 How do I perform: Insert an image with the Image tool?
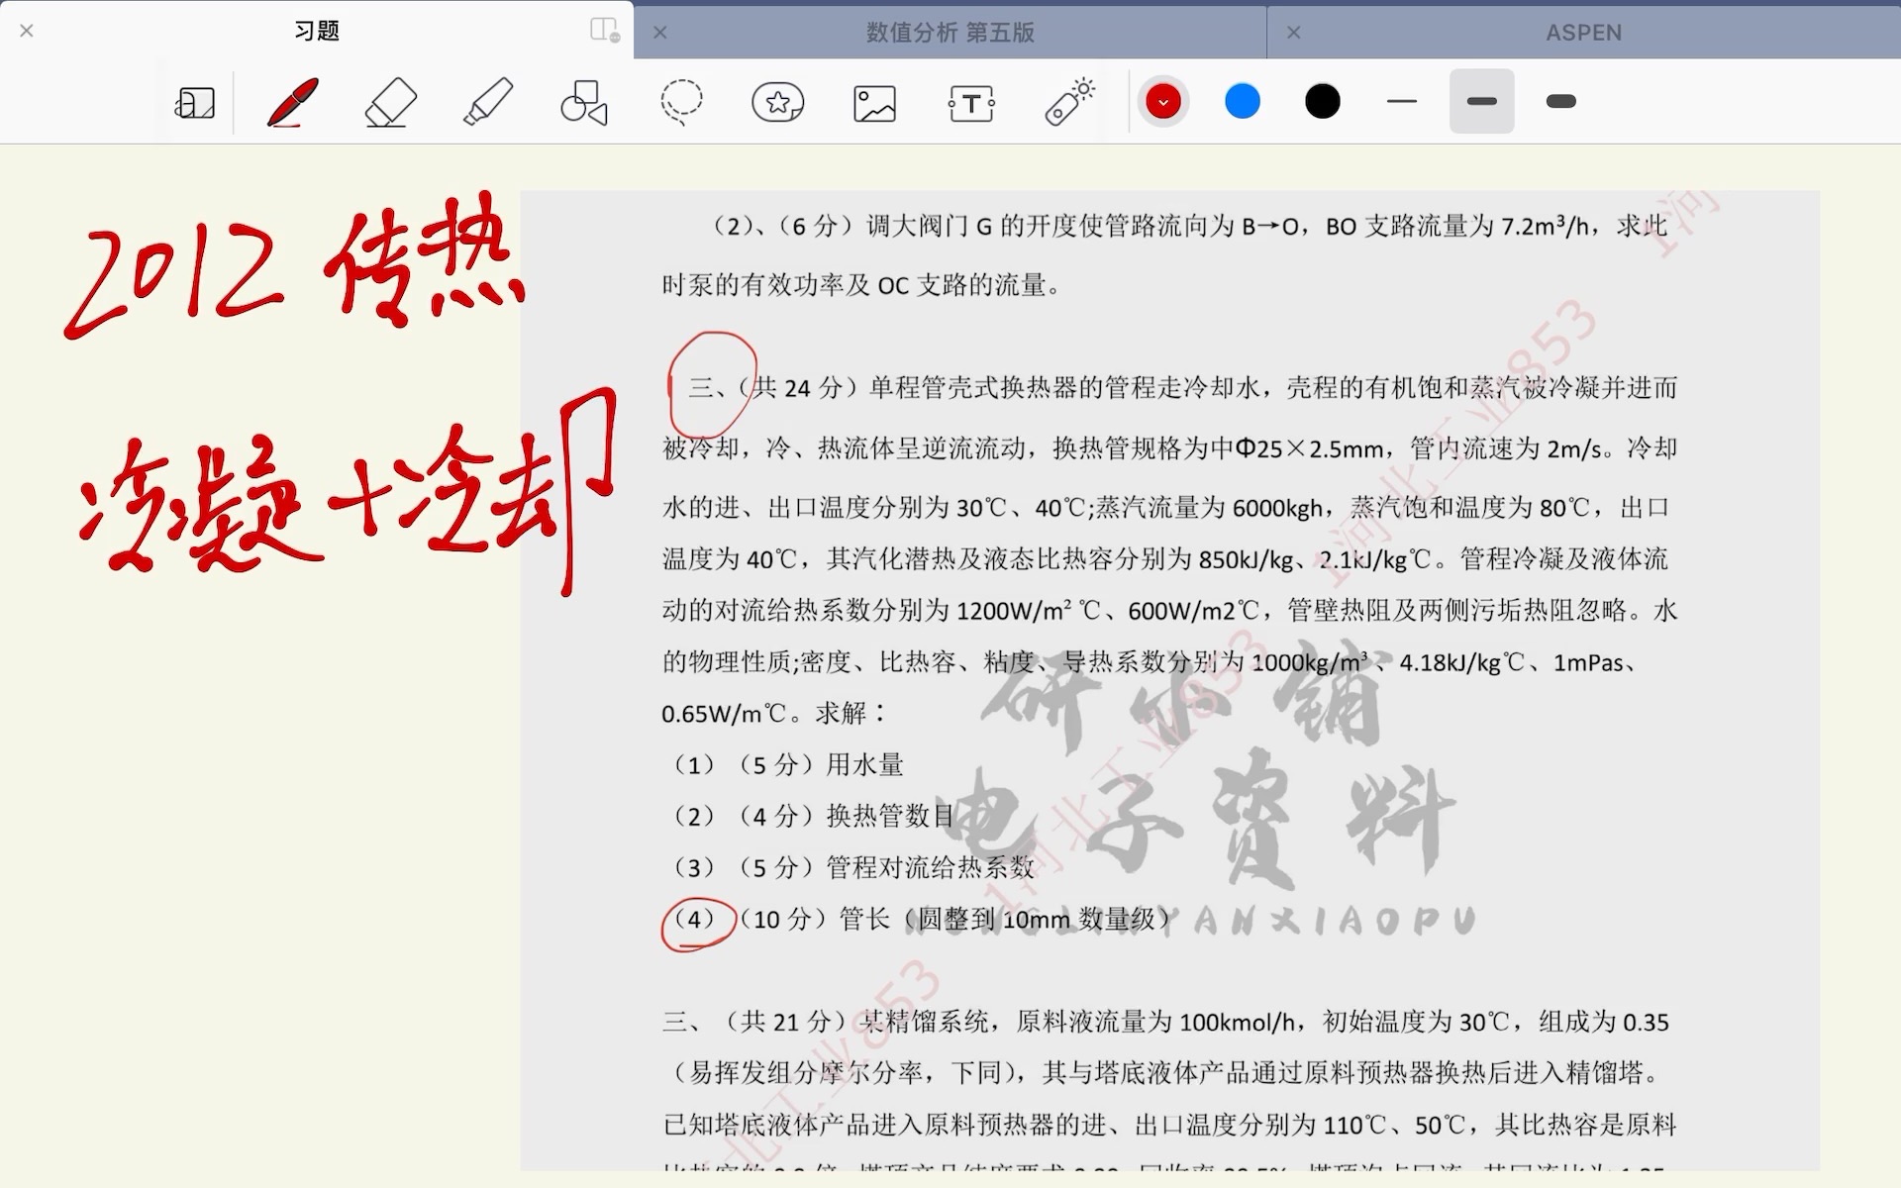(874, 103)
